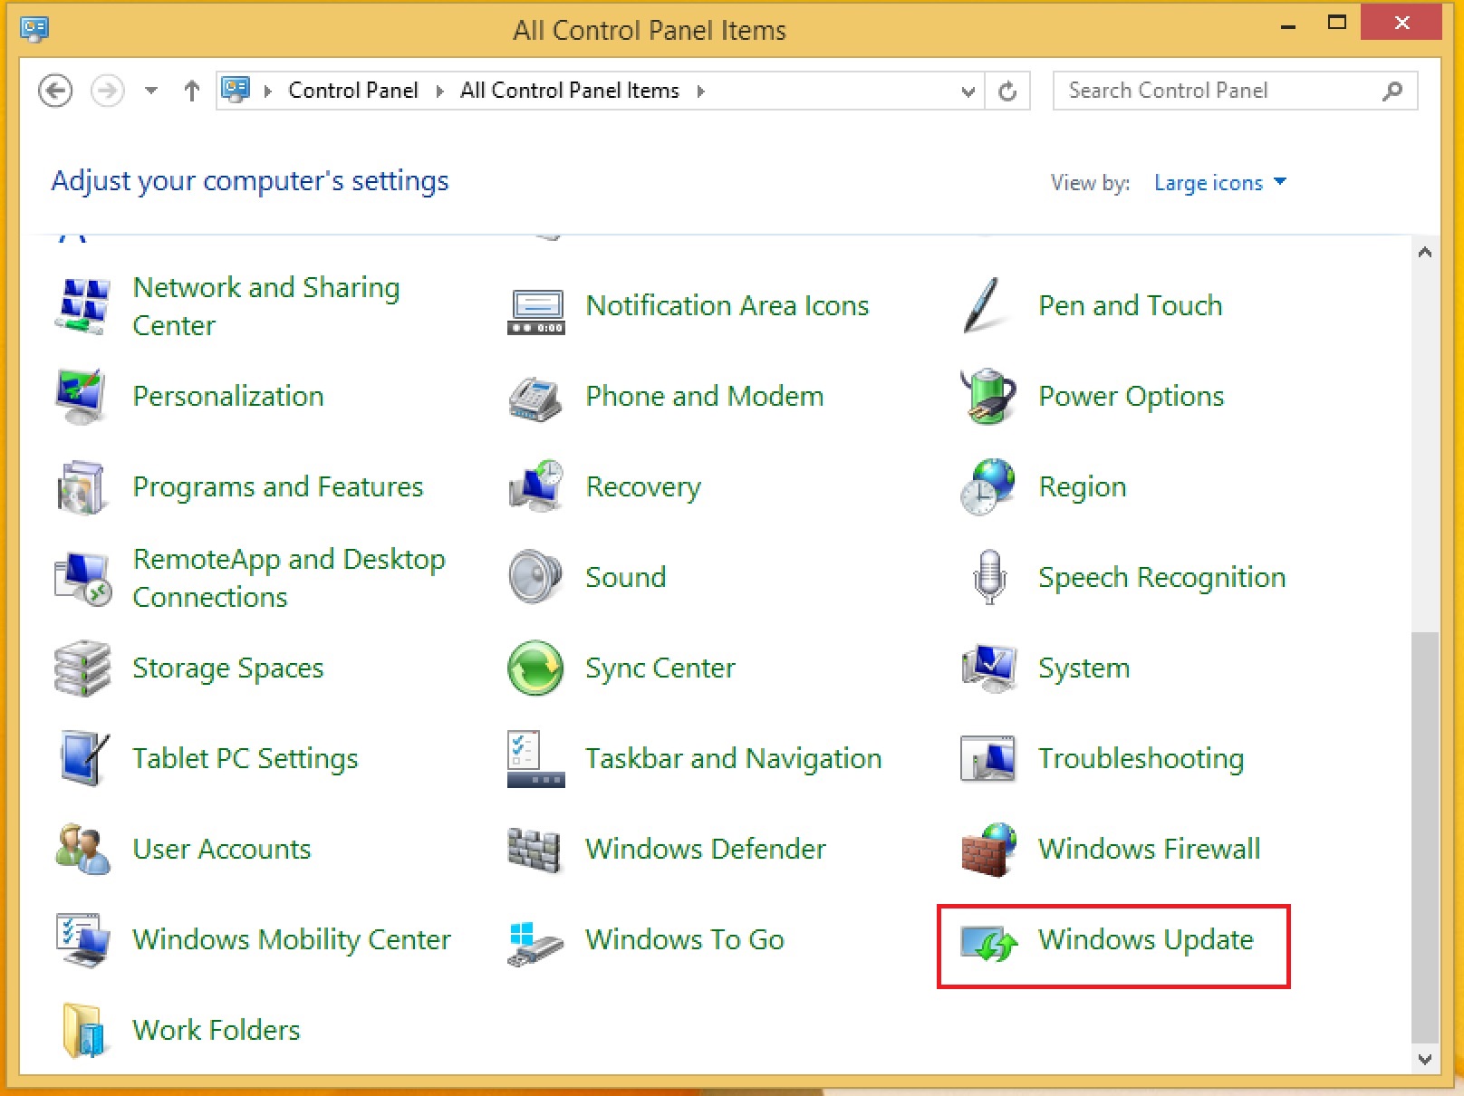1464x1096 pixels.
Task: Open the address bar history dropdown arrow
Action: (968, 91)
